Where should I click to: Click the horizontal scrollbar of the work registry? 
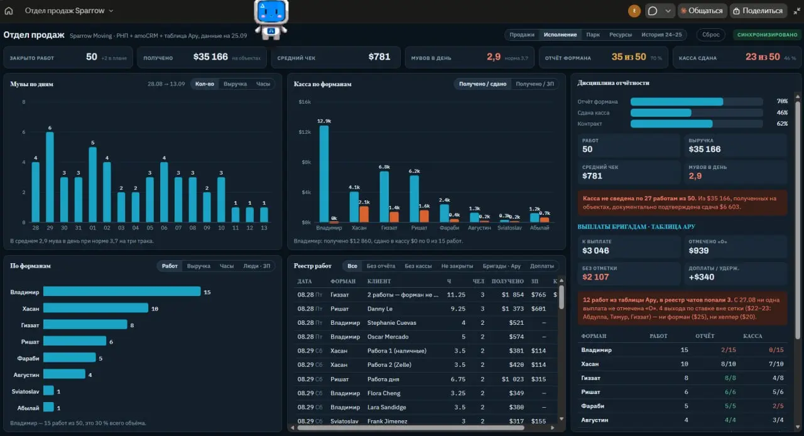coord(410,428)
